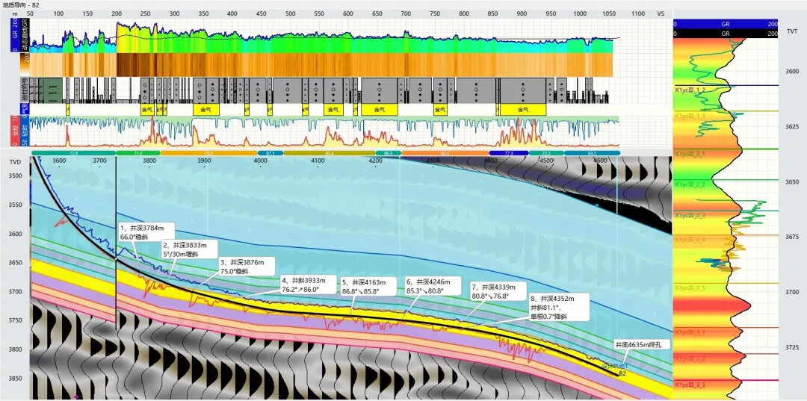Click the 85.4 inclination segment bar

(x=330, y=153)
